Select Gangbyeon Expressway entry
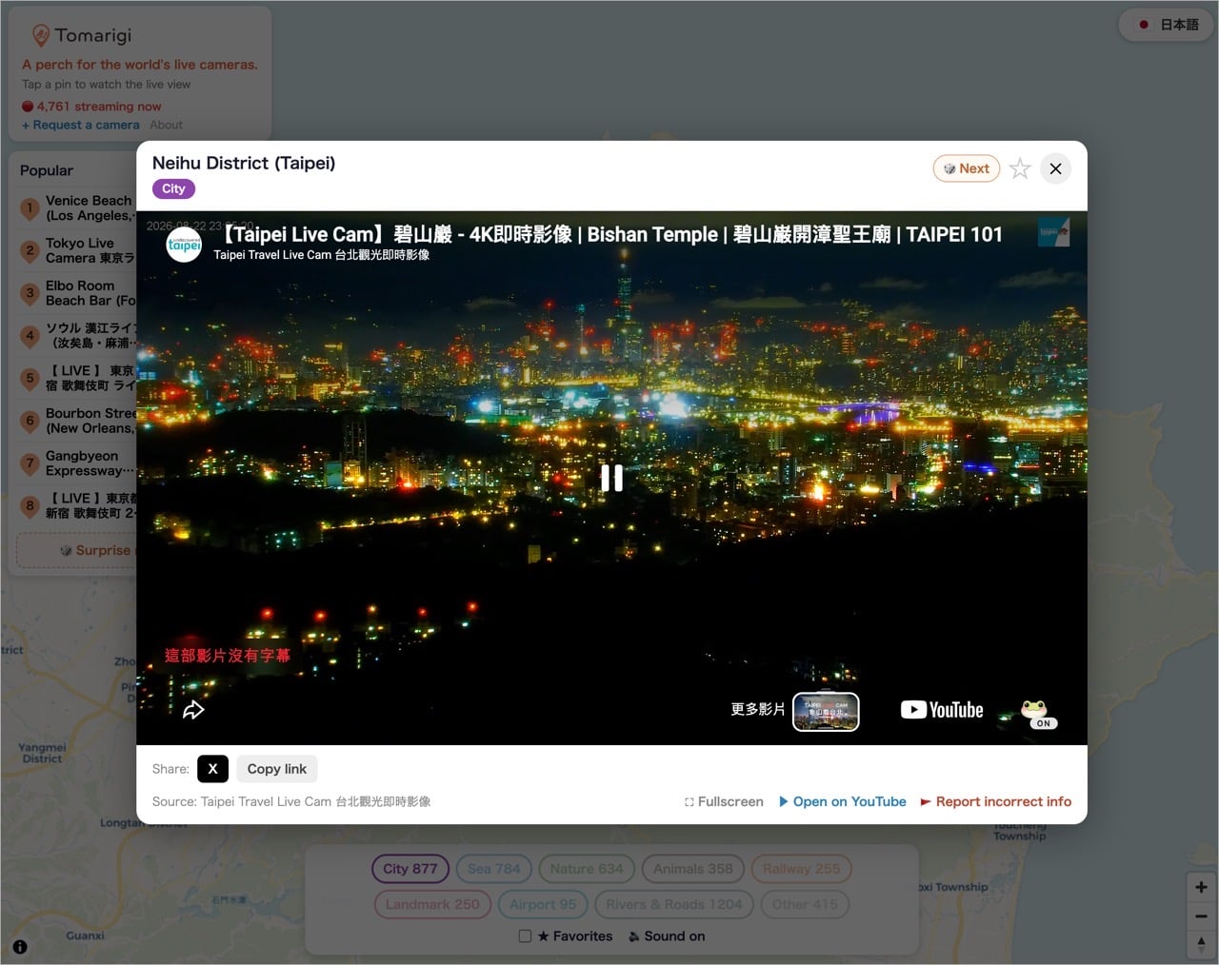The image size is (1219, 965). point(78,463)
